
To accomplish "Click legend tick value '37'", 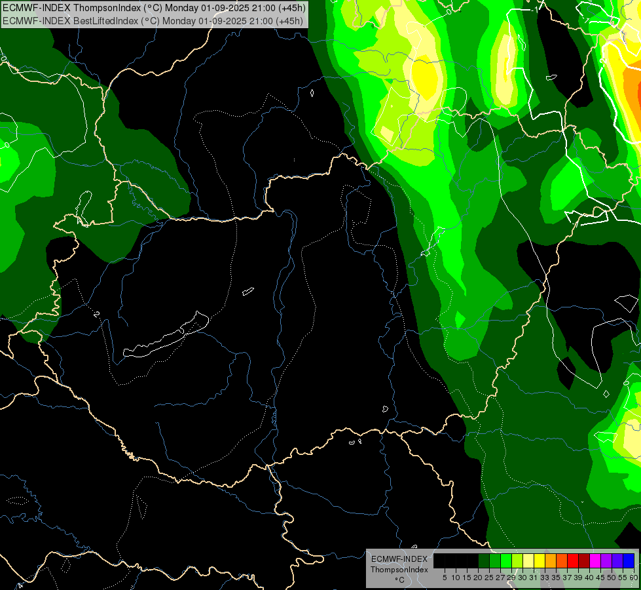I will [567, 578].
